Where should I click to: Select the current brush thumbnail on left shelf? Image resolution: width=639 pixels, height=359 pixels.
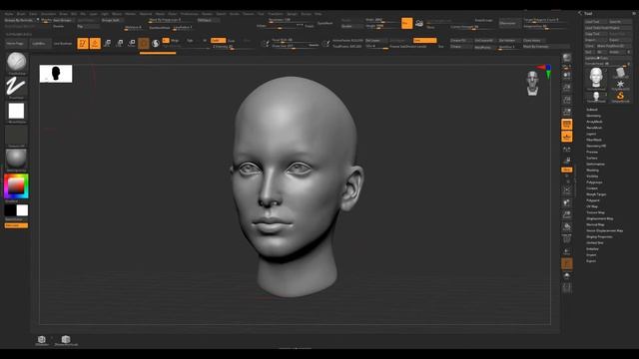[17, 62]
